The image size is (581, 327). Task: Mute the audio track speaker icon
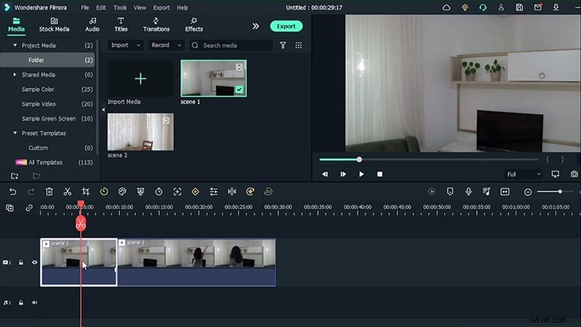34,302
